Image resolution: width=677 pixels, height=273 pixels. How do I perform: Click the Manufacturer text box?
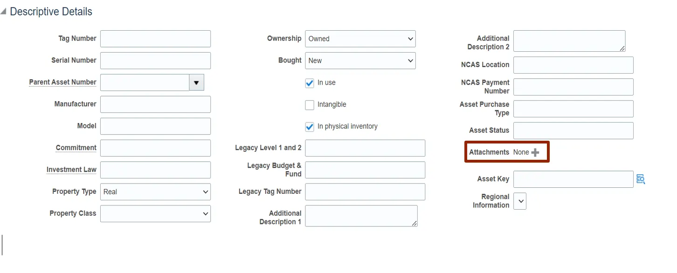click(x=155, y=104)
